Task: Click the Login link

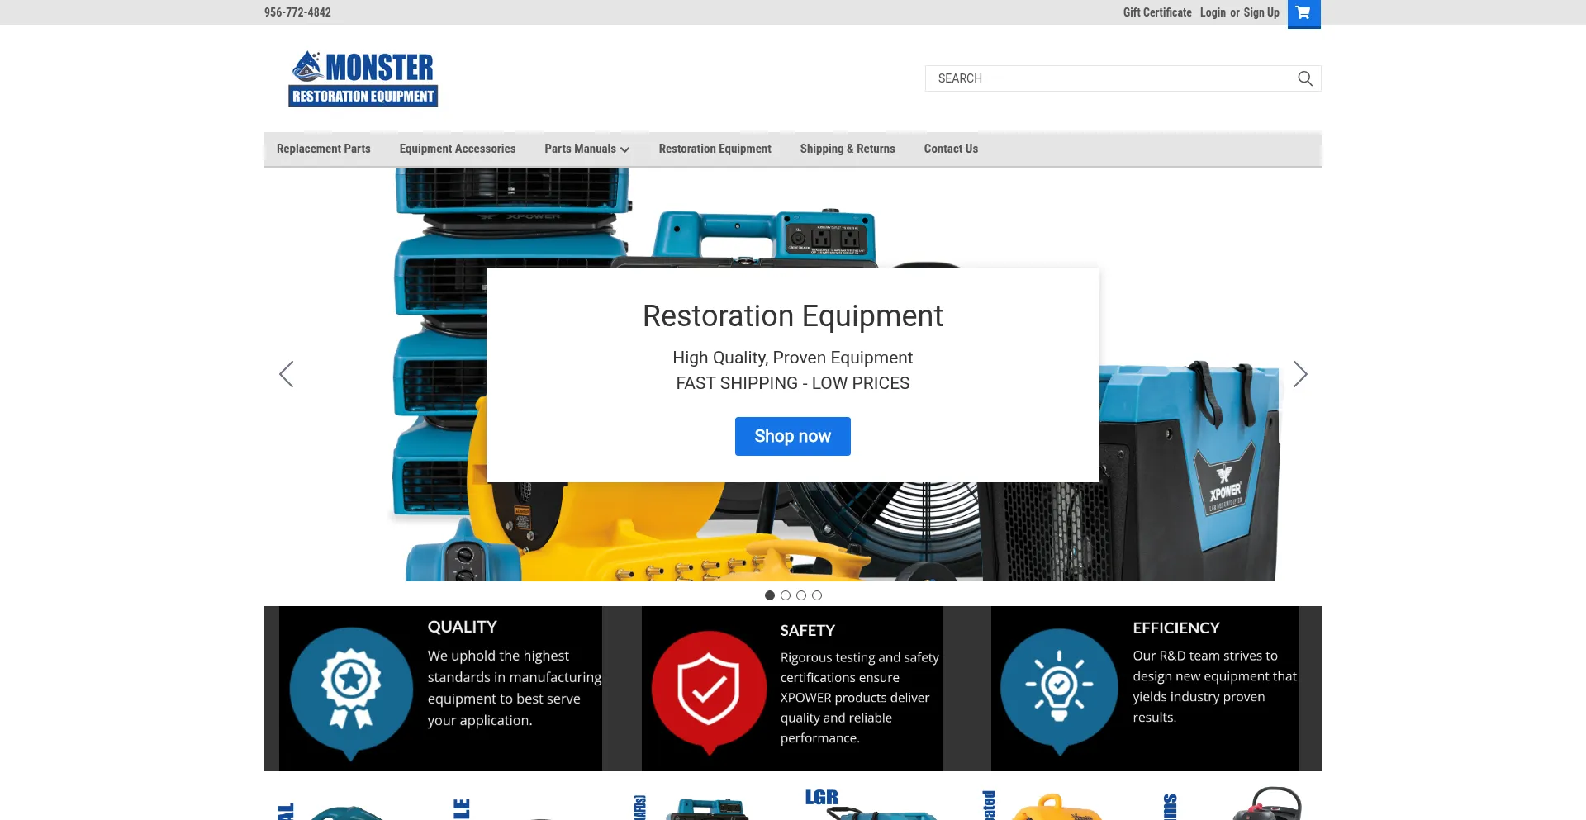Action: 1213,12
